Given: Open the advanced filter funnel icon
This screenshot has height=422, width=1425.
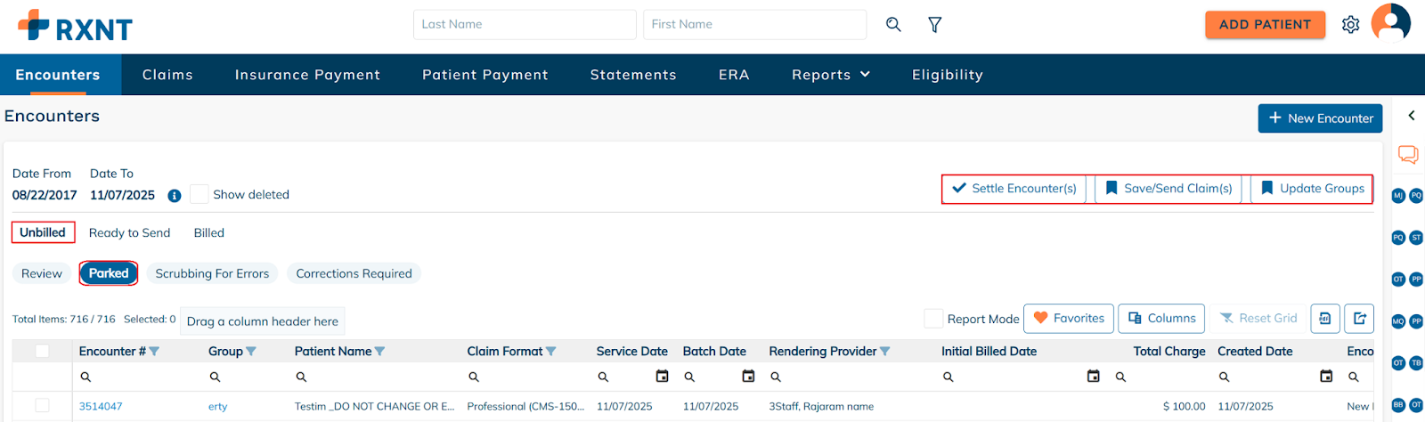Looking at the screenshot, I should [934, 25].
